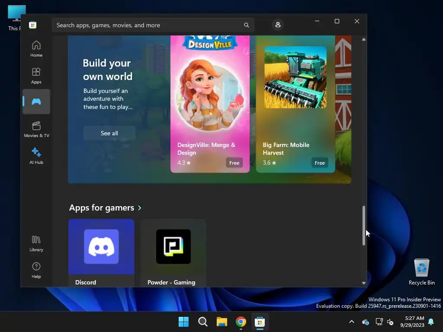Open File Explorer from the taskbar
443x332 pixels.
click(x=222, y=322)
